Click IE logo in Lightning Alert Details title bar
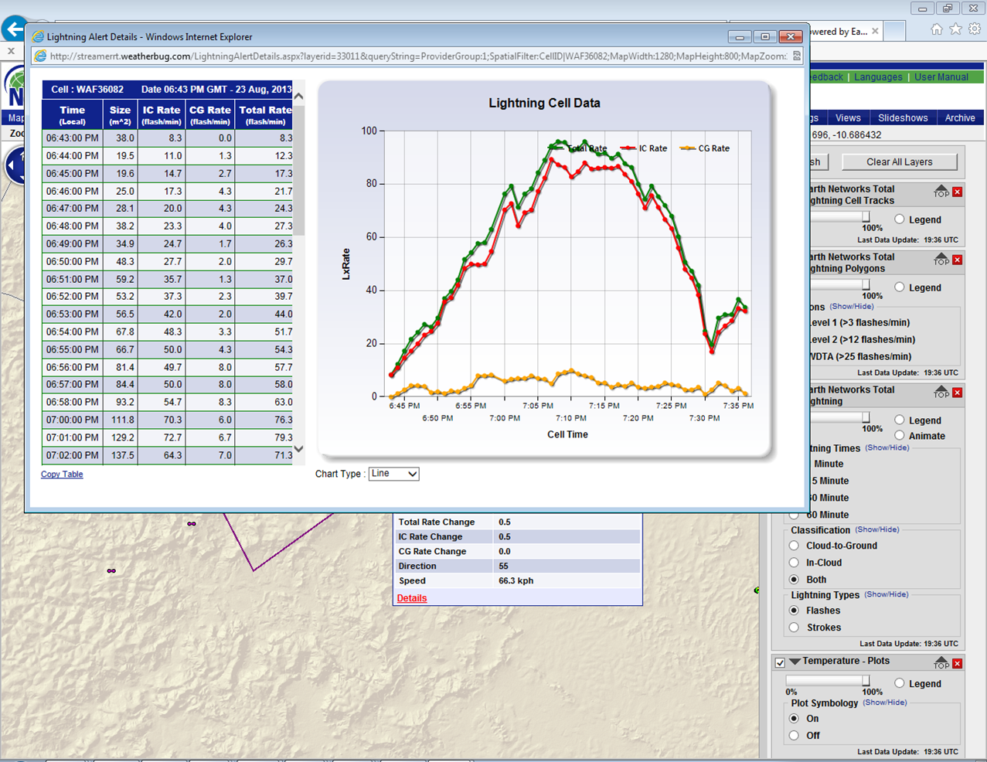This screenshot has height=762, width=987. point(38,36)
